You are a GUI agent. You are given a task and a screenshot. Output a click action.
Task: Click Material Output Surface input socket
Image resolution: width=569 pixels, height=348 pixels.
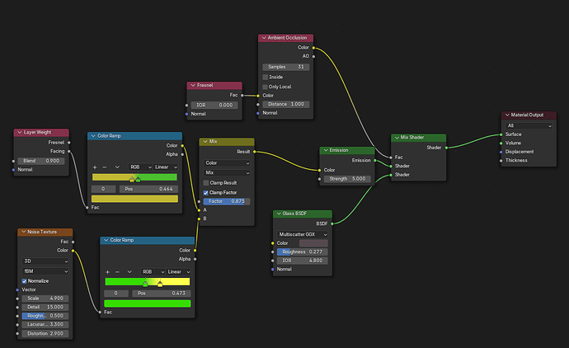pyautogui.click(x=501, y=134)
